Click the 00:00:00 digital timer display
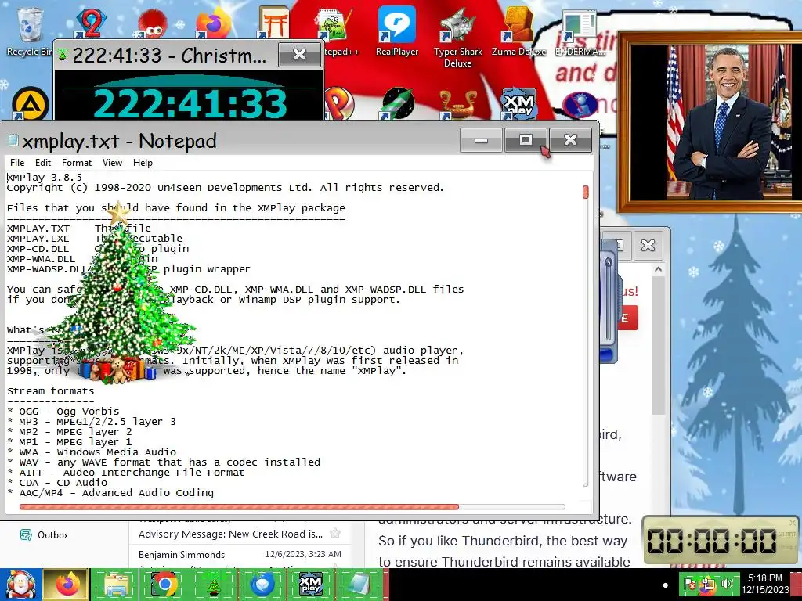802x601 pixels. click(712, 541)
